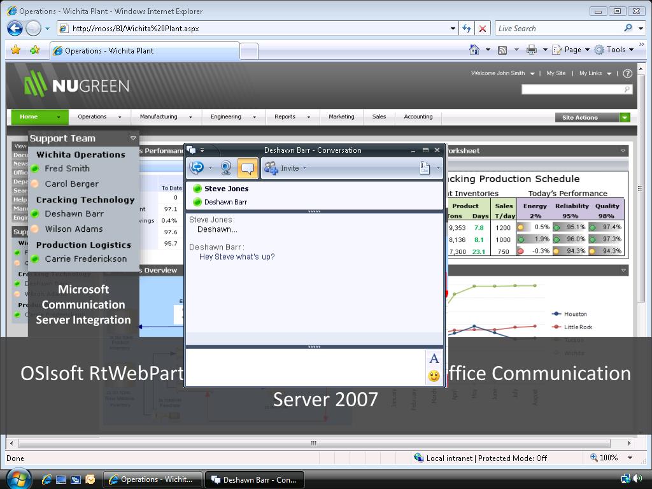This screenshot has height=489, width=652.
Task: Open the Tools menu dropdown
Action: click(x=614, y=50)
